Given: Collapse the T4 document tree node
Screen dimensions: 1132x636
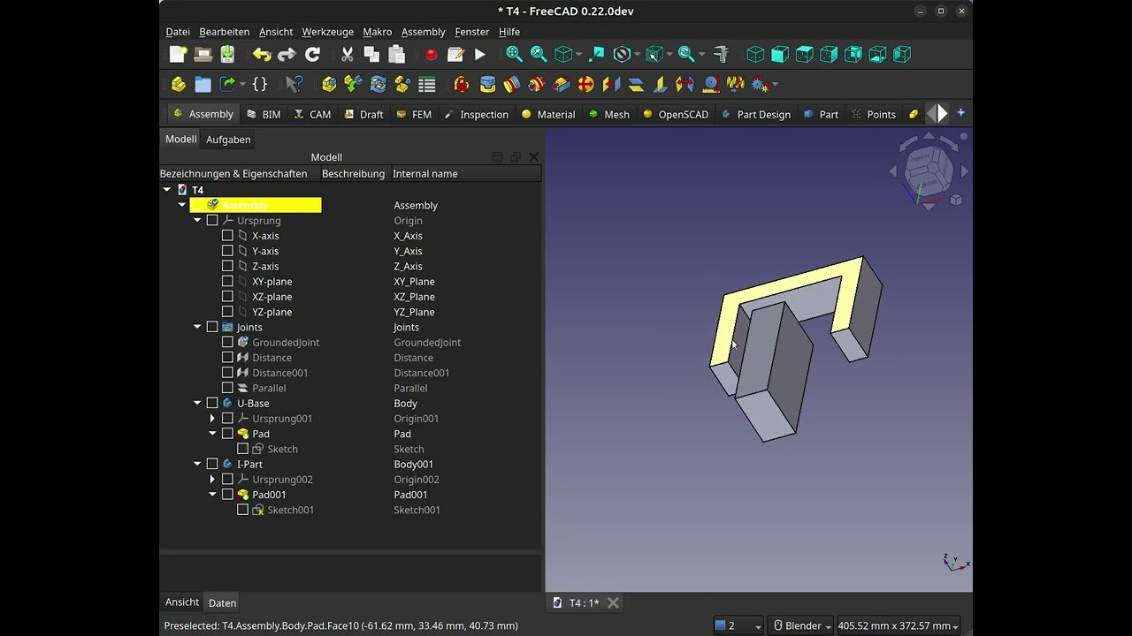Looking at the screenshot, I should 167,190.
